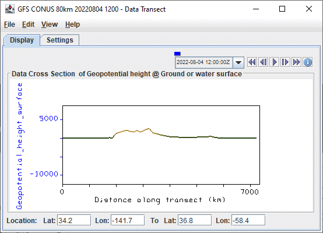Click the end longitude field -58.4

point(248,220)
